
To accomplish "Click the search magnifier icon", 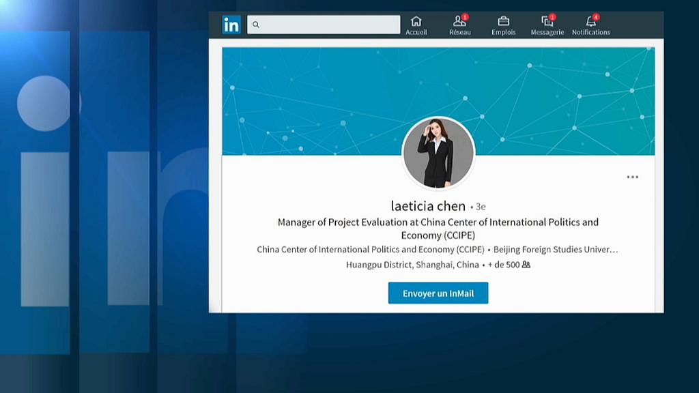I will click(x=256, y=25).
